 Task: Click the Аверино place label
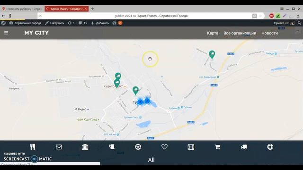tap(15, 88)
